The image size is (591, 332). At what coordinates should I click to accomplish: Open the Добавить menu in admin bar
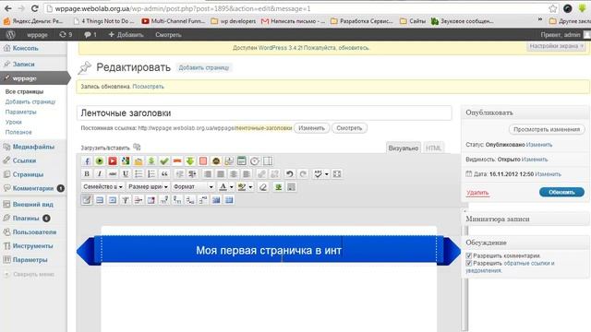(x=126, y=35)
